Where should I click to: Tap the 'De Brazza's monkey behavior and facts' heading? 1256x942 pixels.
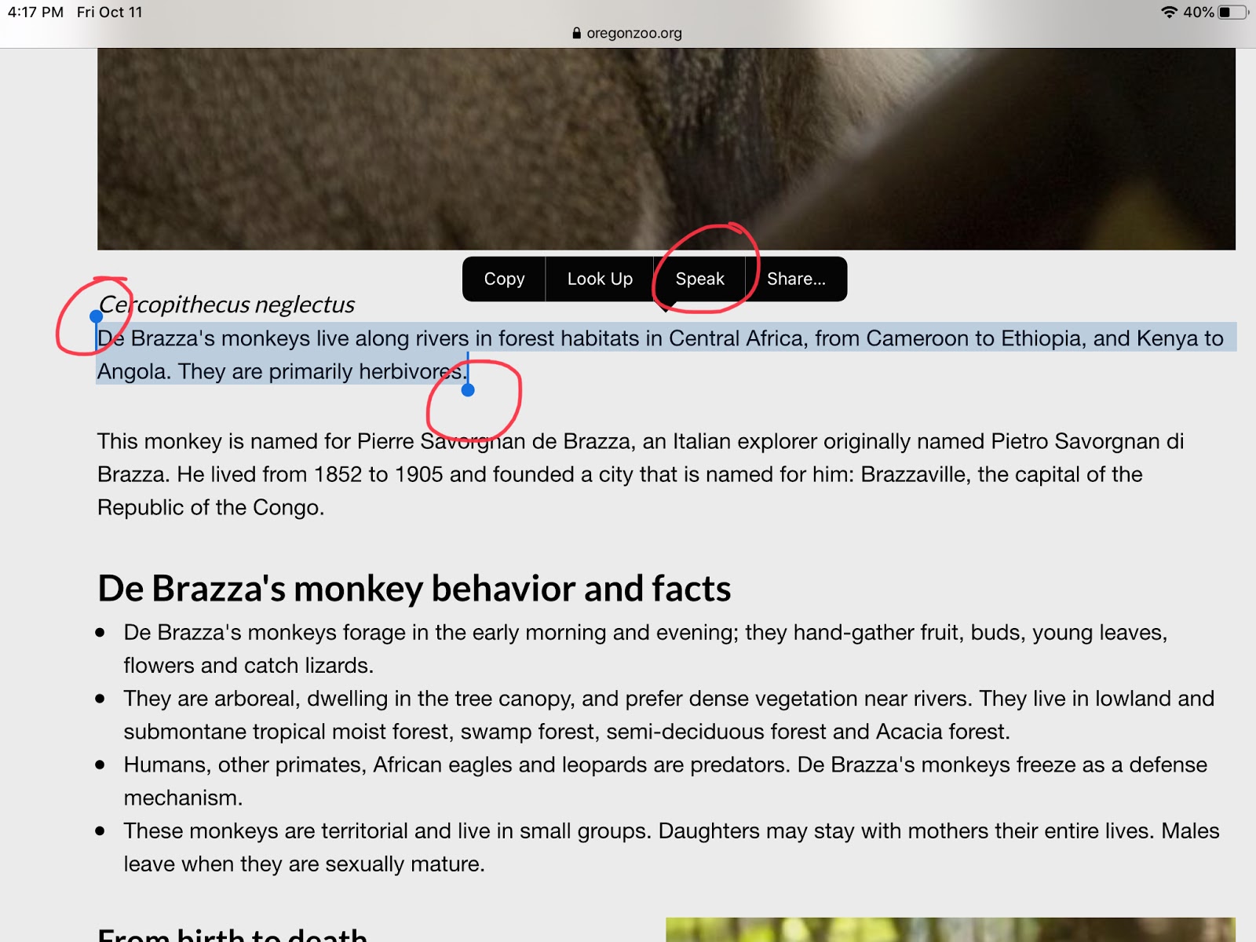click(x=414, y=588)
